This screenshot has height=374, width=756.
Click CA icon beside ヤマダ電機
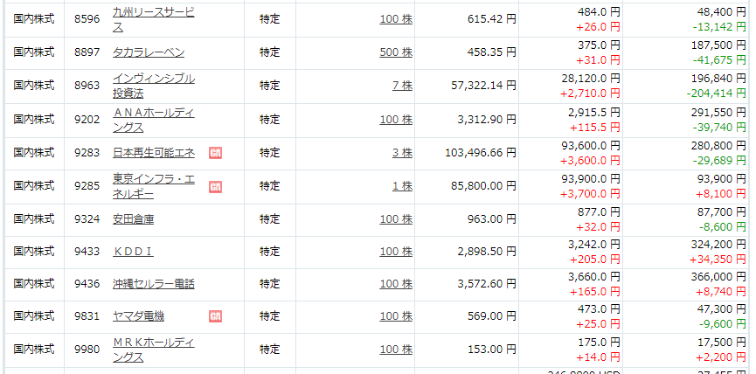(215, 316)
